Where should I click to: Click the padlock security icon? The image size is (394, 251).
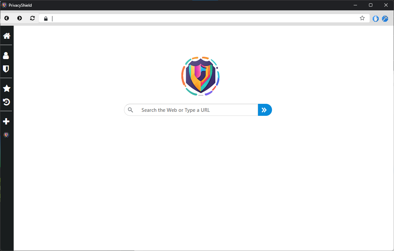(x=46, y=19)
